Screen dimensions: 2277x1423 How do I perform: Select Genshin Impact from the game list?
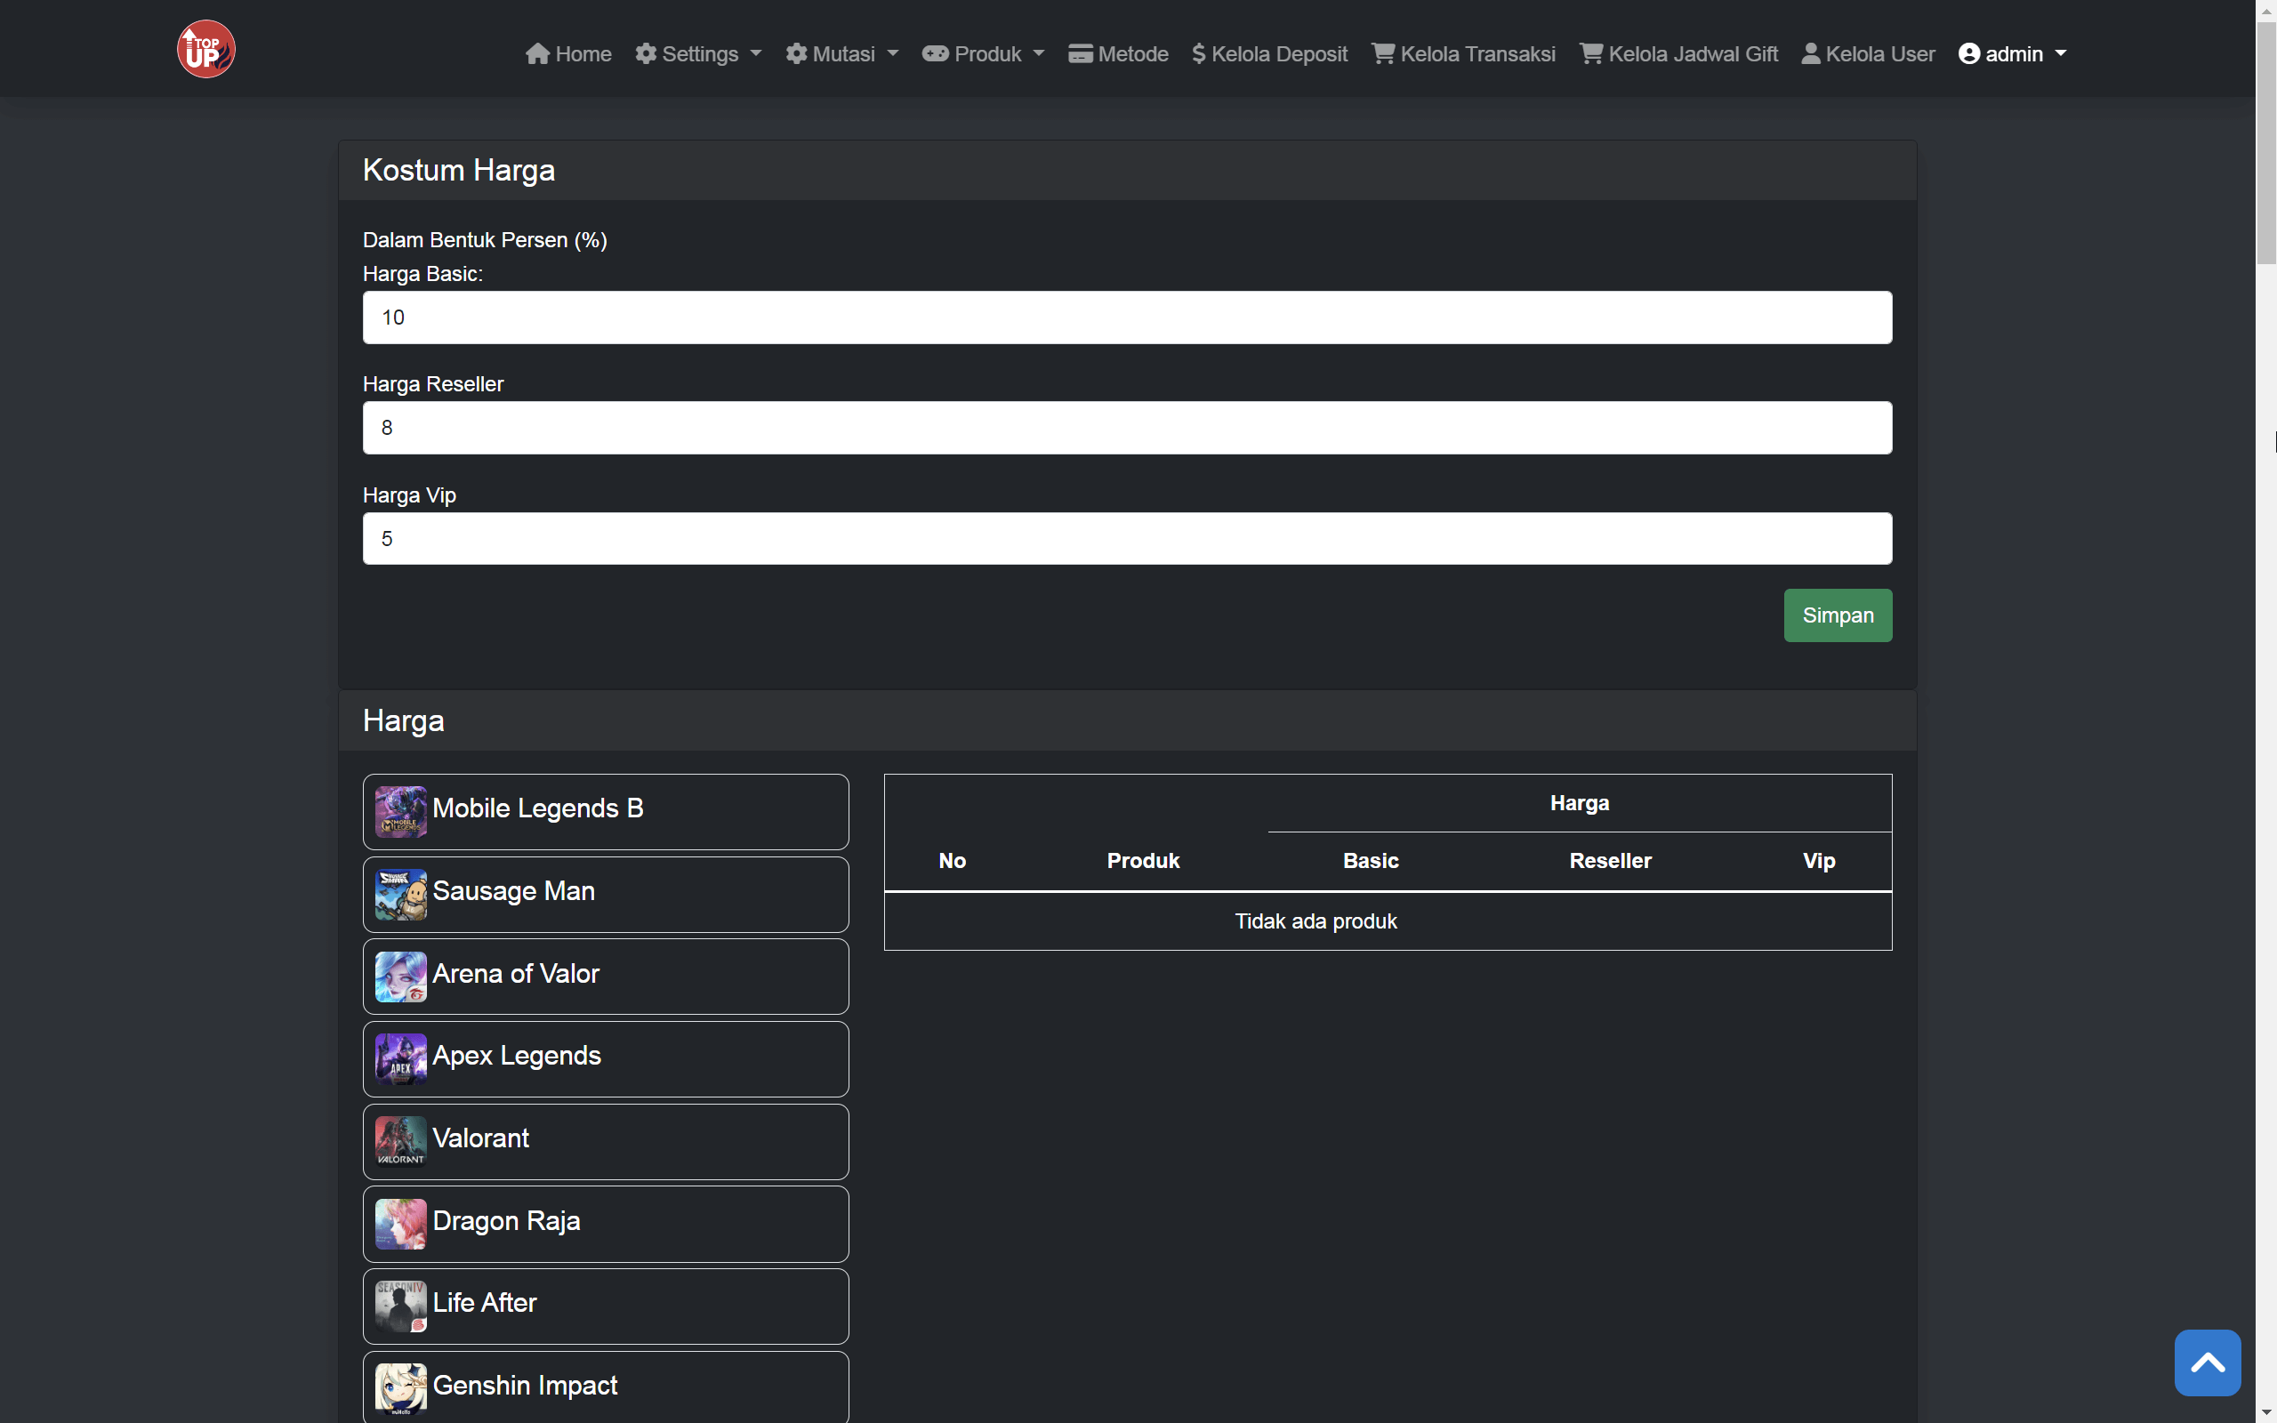coord(525,1385)
